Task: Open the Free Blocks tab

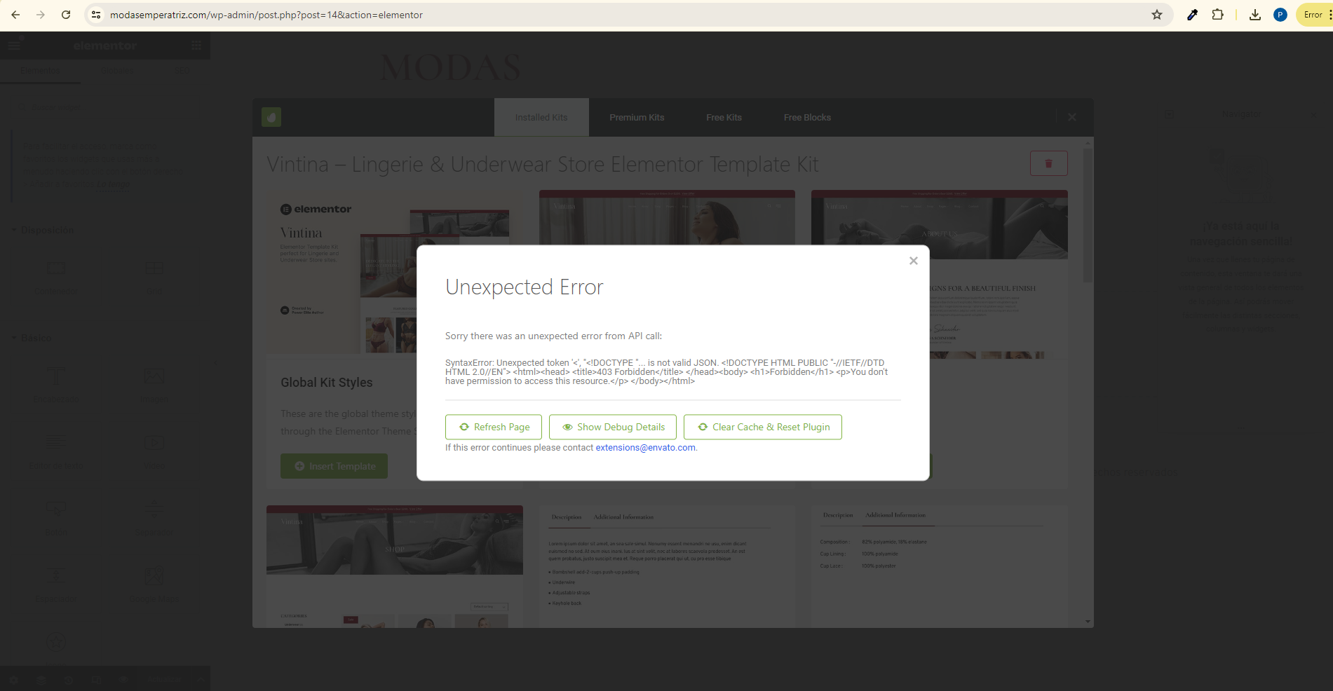Action: tap(807, 118)
